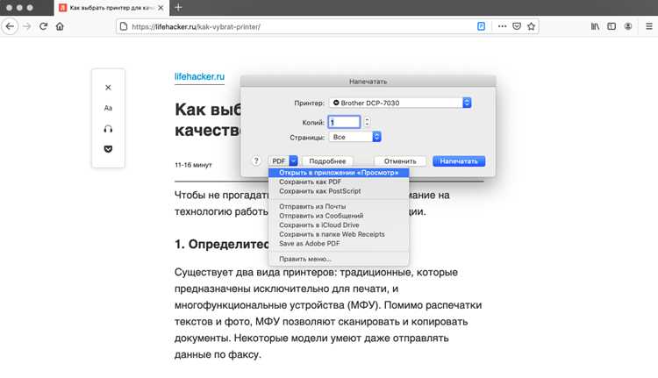
Task: Open the lifehacker.ru link
Action: pyautogui.click(x=199, y=77)
